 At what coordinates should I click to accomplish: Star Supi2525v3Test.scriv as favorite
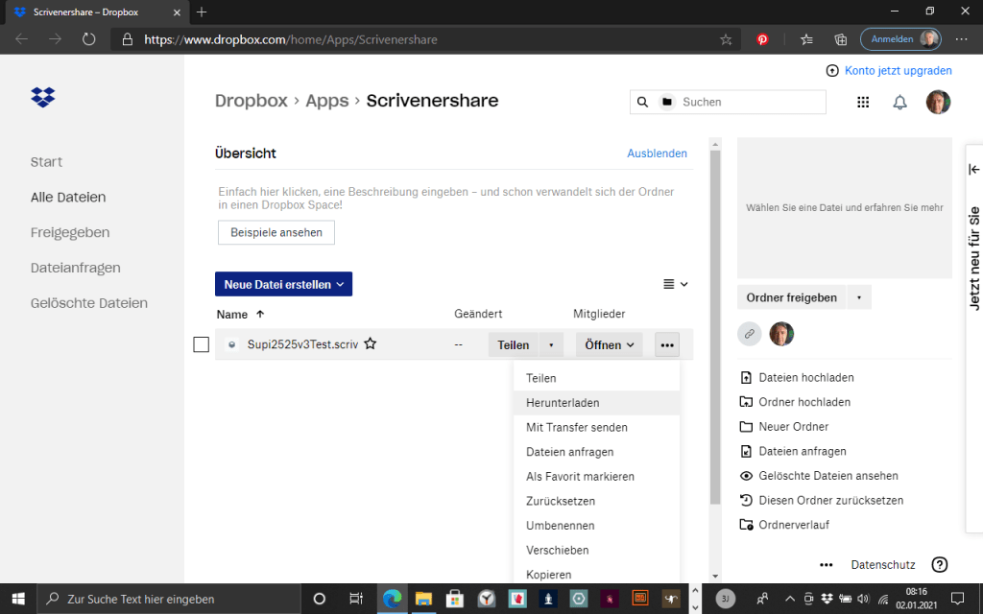click(x=370, y=344)
